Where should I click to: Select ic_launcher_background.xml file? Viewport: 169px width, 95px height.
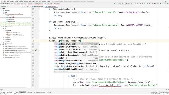[x=15, y=34]
